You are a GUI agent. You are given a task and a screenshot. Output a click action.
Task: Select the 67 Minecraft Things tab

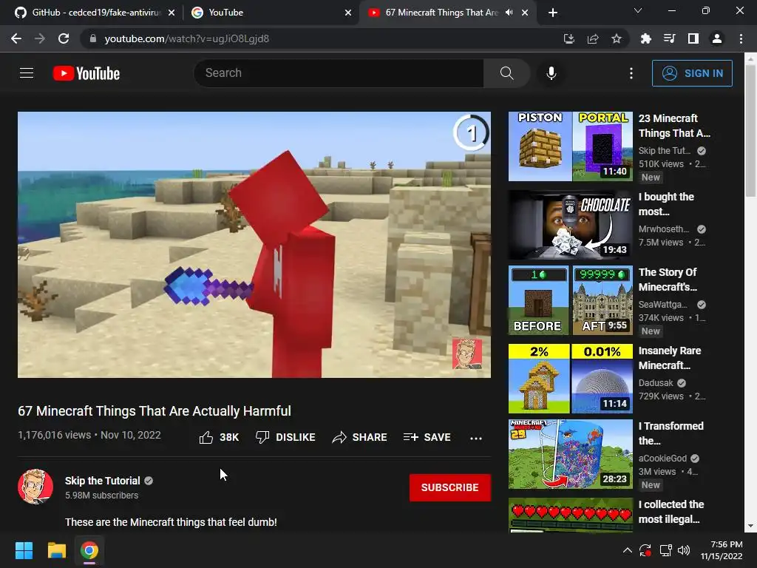[441, 13]
